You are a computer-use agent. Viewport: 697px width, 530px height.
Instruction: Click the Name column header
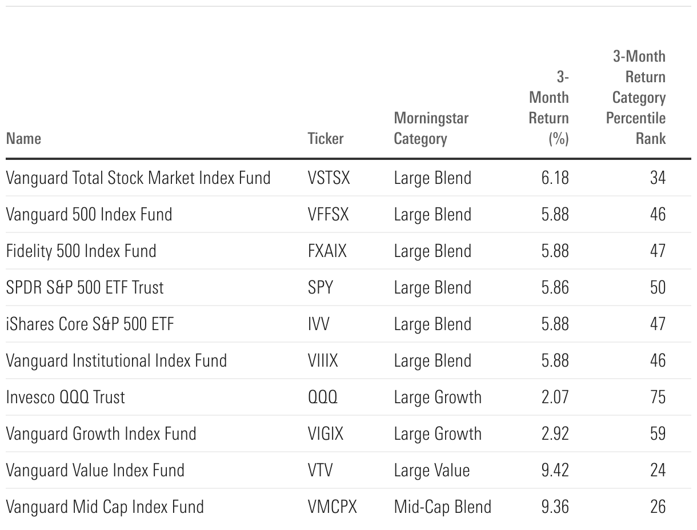point(23,139)
